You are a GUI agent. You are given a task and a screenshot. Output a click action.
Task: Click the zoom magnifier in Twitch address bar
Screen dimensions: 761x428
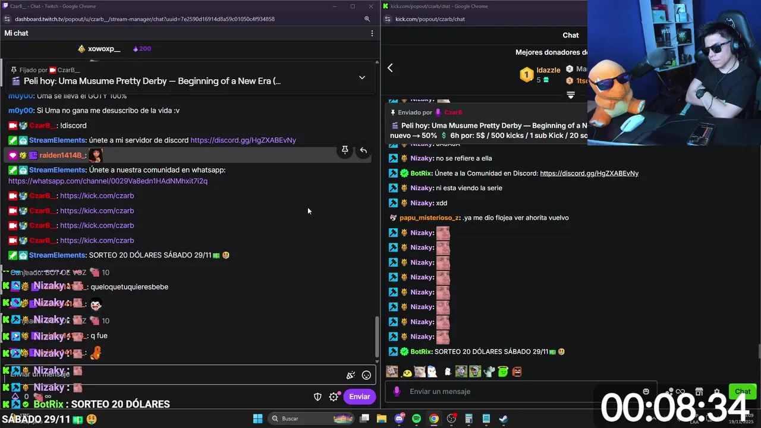tap(367, 19)
